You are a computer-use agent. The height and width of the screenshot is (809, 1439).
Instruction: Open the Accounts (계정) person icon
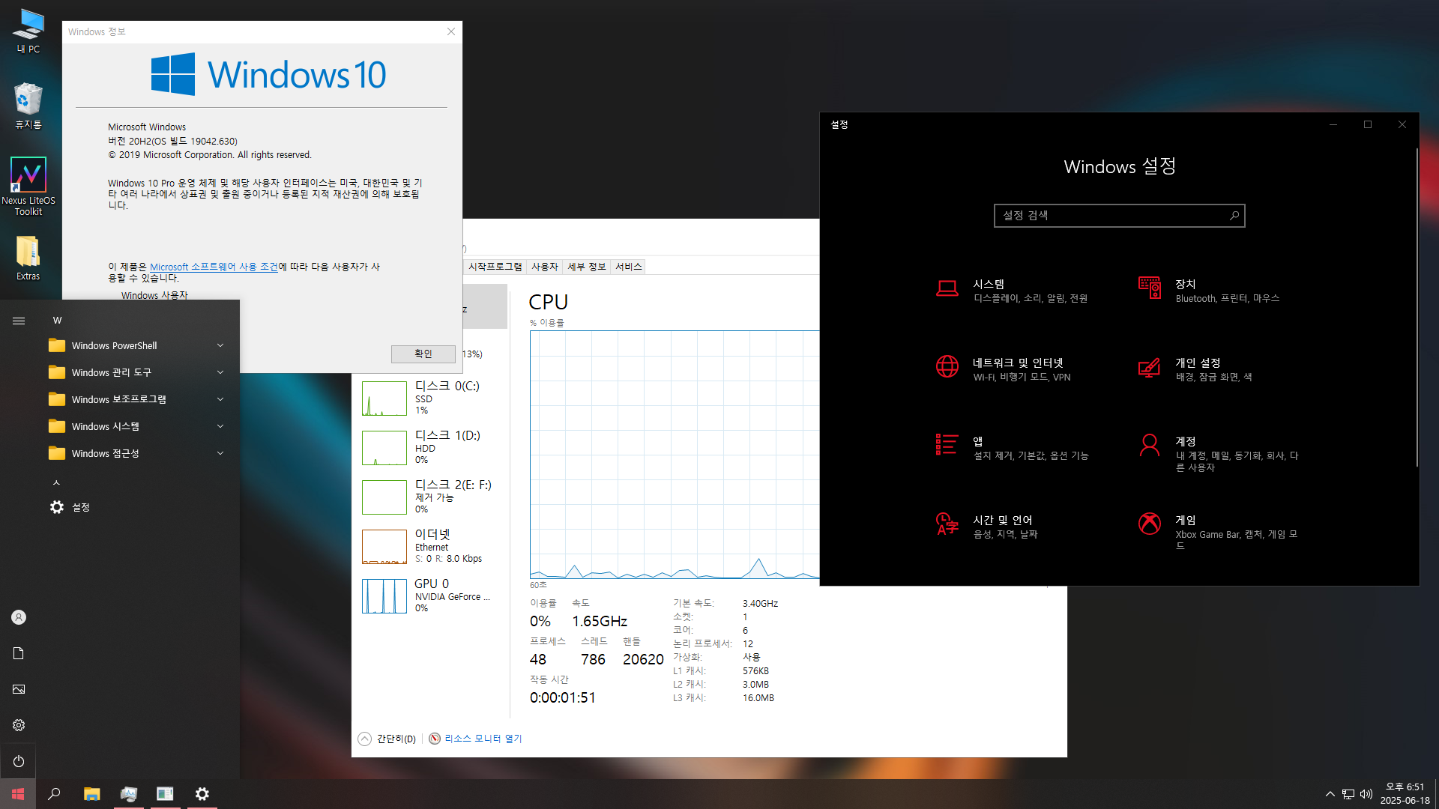point(1149,445)
